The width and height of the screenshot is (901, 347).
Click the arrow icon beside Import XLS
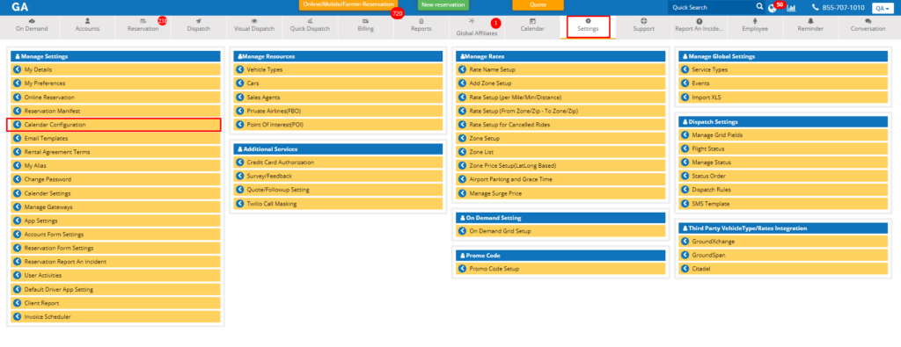tap(685, 97)
